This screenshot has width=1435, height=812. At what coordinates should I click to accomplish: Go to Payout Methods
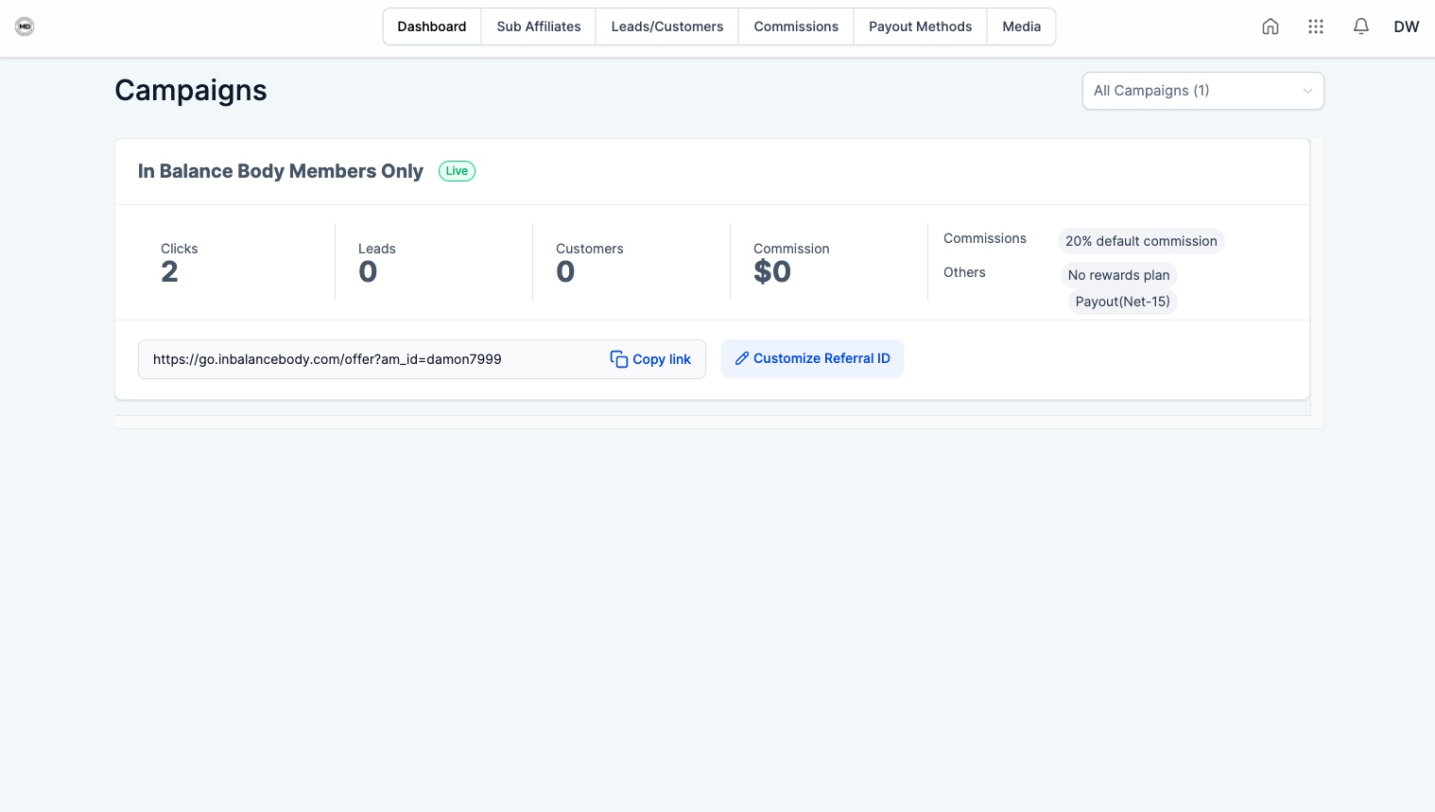click(x=919, y=26)
